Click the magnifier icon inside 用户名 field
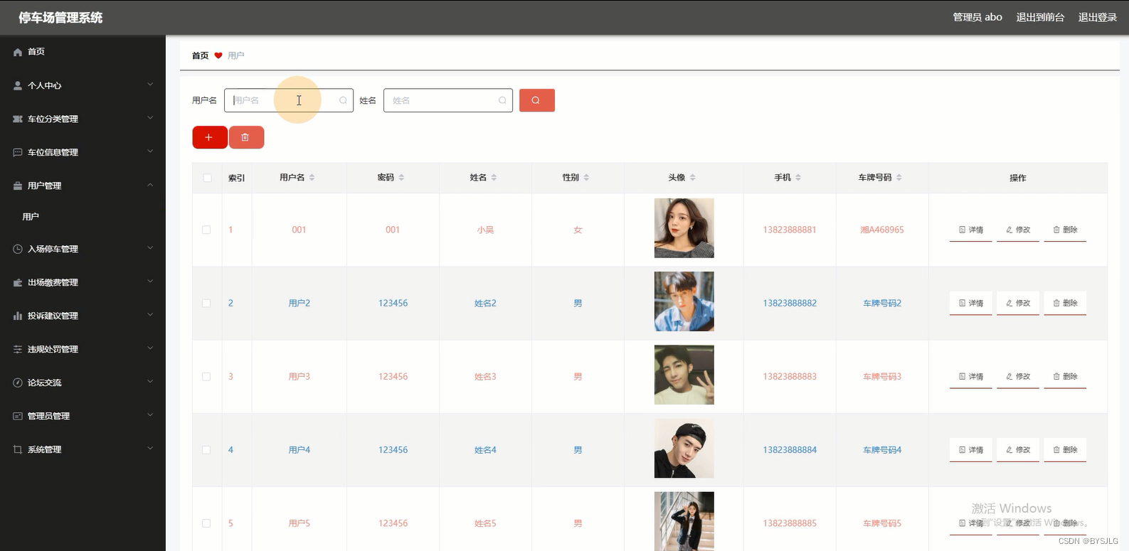 pyautogui.click(x=343, y=100)
